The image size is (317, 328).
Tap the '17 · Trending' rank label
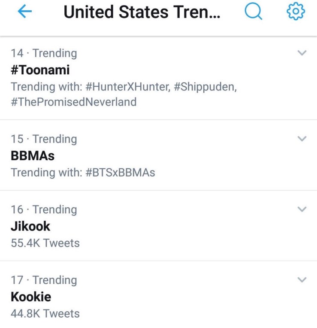[x=44, y=280]
